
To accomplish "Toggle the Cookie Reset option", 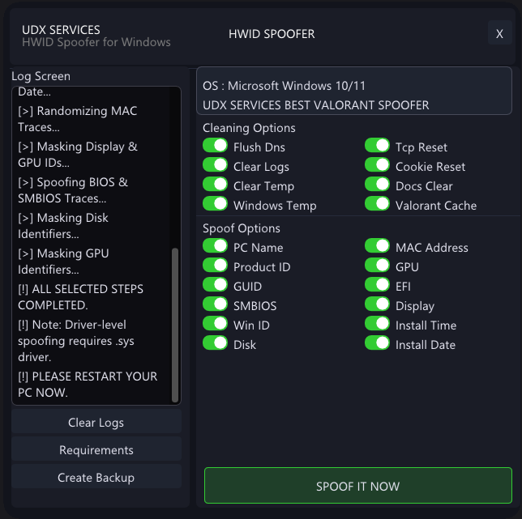I will tap(377, 166).
